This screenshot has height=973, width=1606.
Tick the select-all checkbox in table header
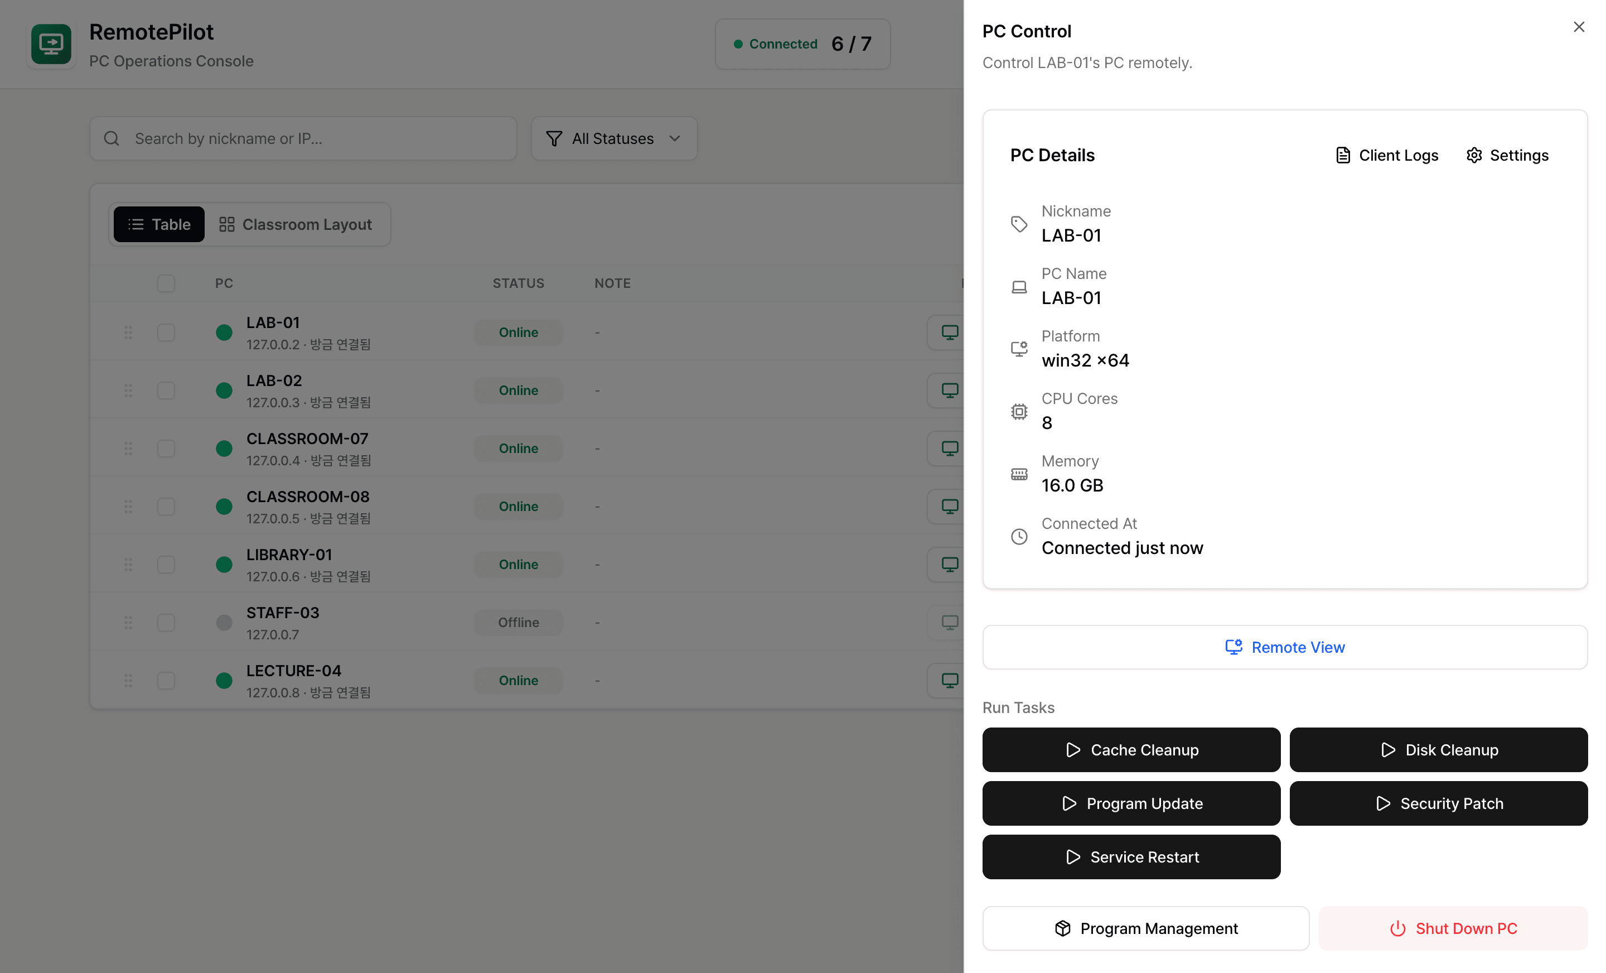pos(166,283)
